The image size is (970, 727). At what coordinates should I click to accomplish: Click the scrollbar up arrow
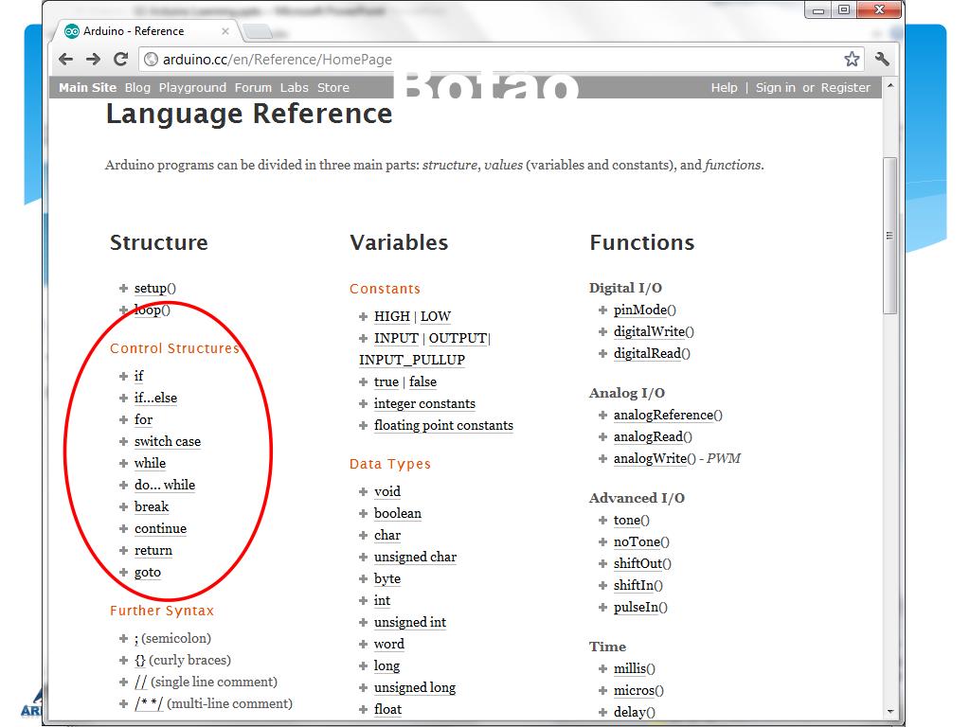(890, 85)
